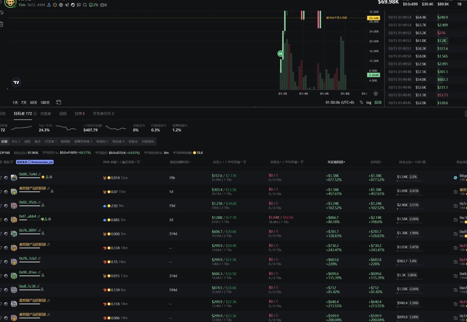
Task: Click the magnifier search icon beside token address
Action: [85, 5]
